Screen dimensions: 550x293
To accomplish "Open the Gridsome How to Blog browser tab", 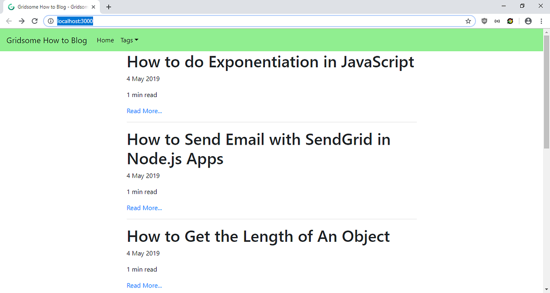I will pos(50,7).
